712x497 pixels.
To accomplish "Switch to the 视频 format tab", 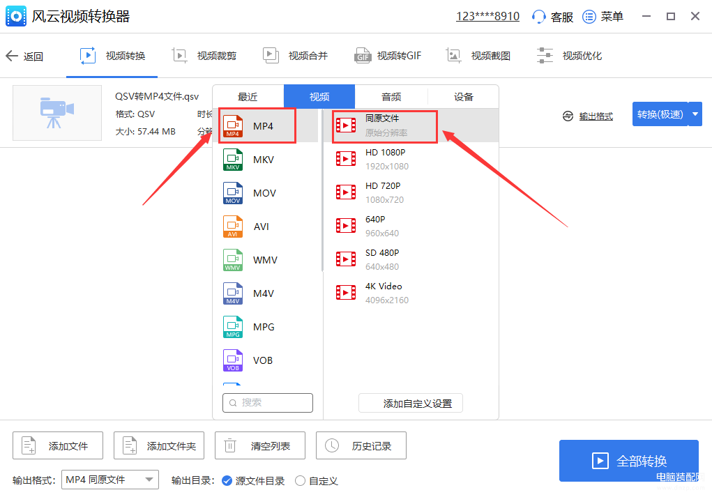I will (319, 97).
